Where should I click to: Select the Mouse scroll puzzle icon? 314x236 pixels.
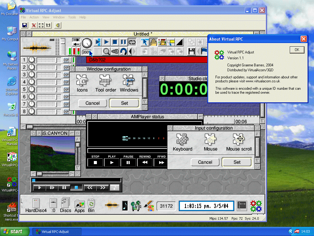[239, 140]
